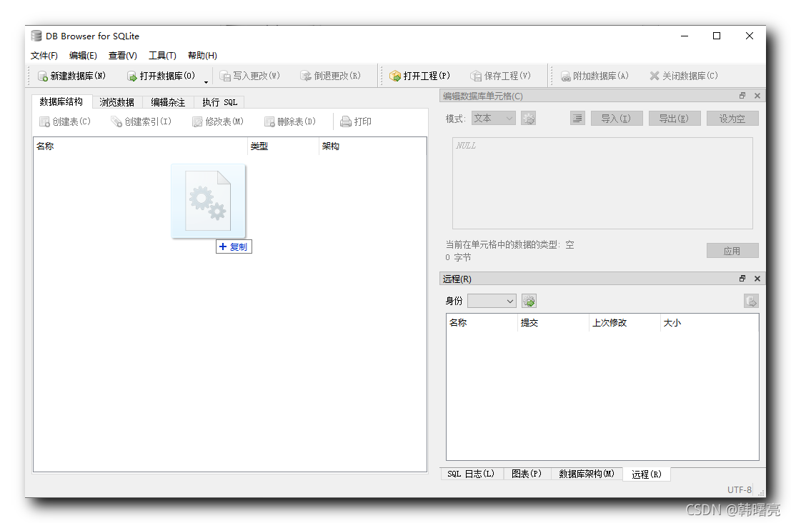Screen dimensions: 791x523
Task: Switch to the 图表(P) bottom tab
Action: pyautogui.click(x=527, y=474)
